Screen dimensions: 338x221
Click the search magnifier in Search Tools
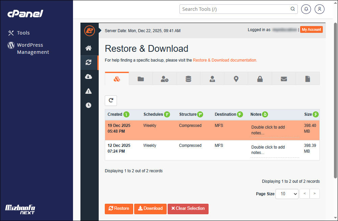[x=292, y=9]
